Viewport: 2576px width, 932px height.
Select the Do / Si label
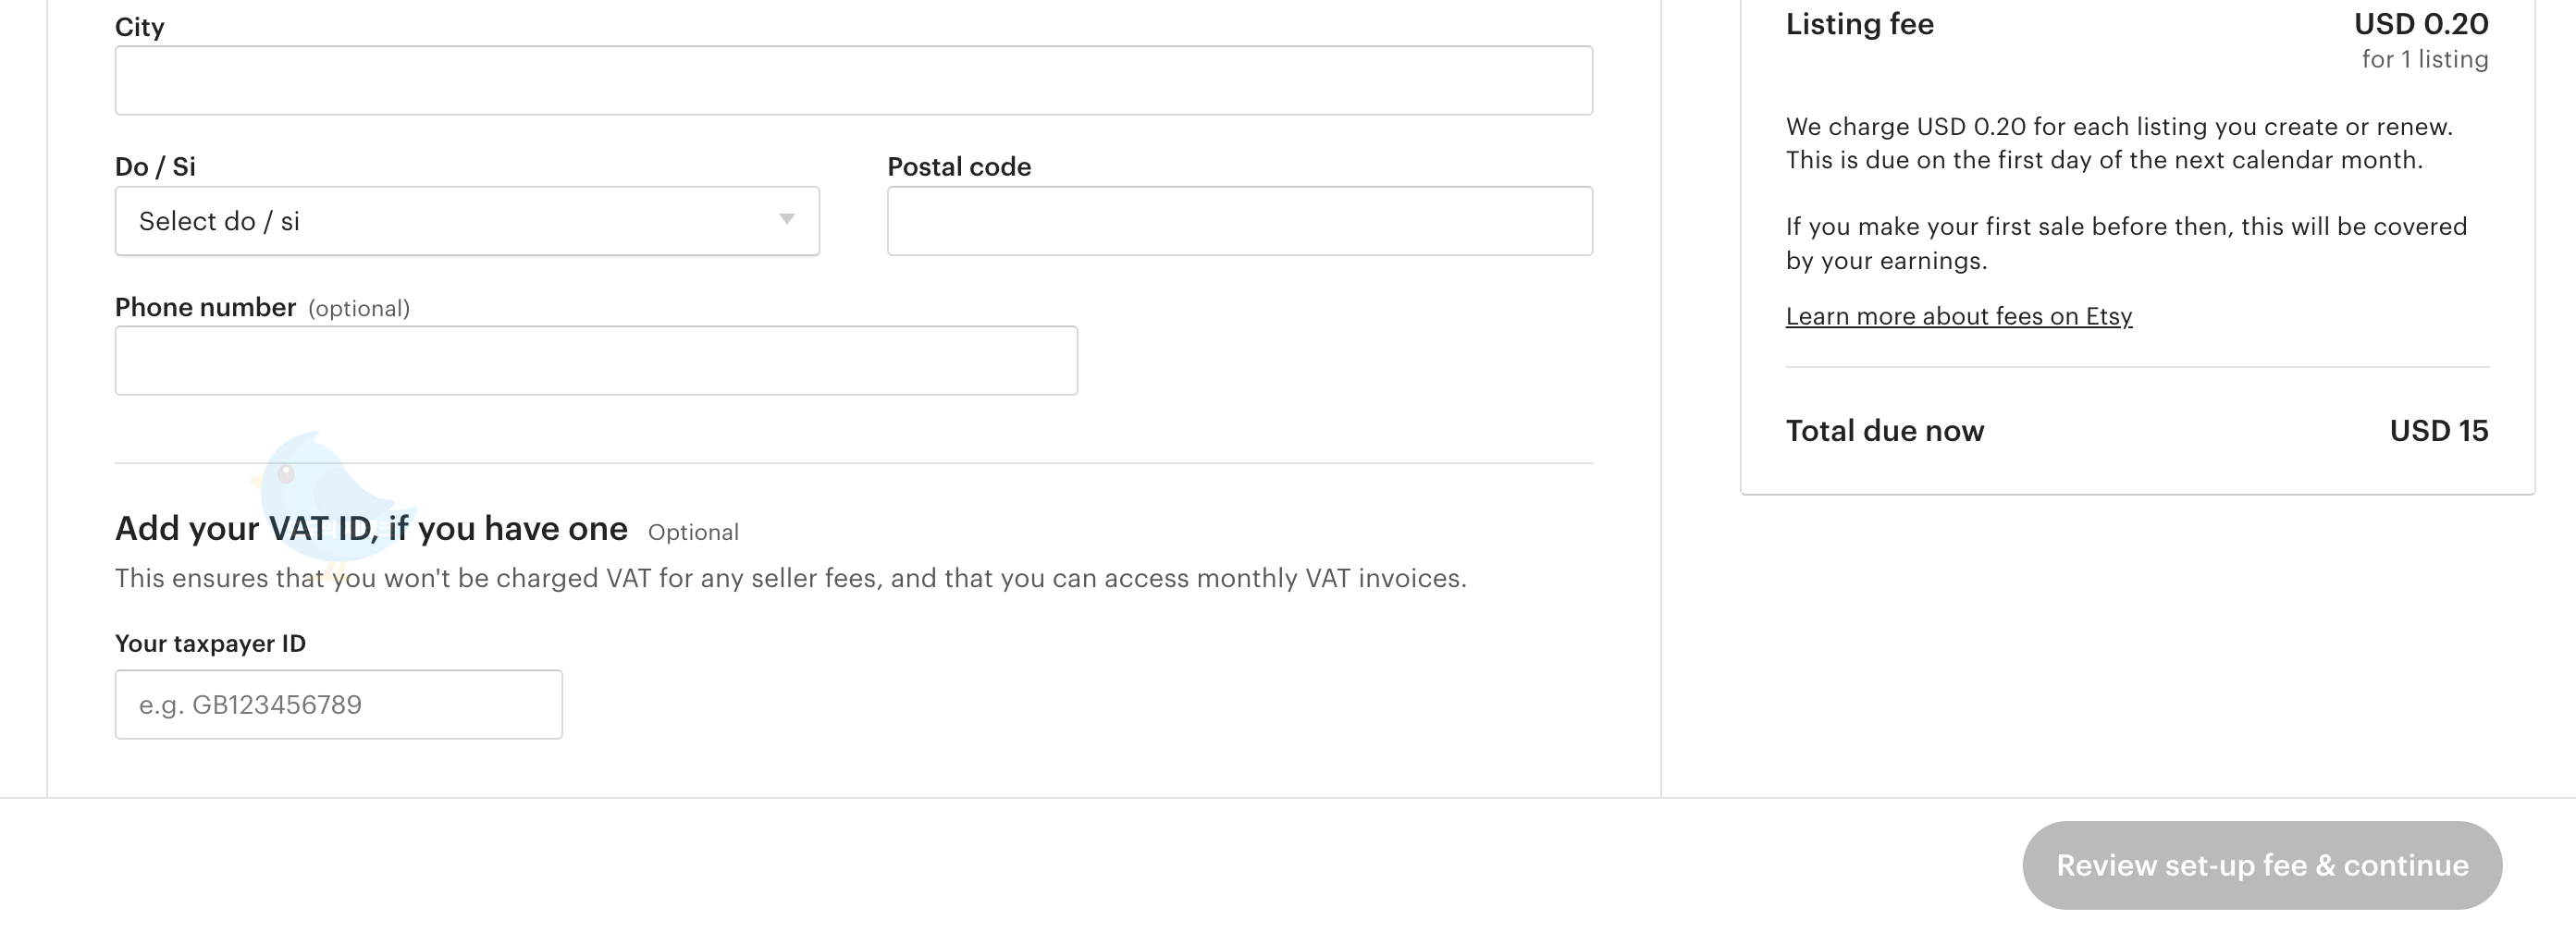(x=153, y=166)
